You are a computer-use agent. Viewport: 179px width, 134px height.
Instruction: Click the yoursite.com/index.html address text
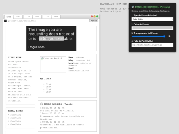point(22,21)
